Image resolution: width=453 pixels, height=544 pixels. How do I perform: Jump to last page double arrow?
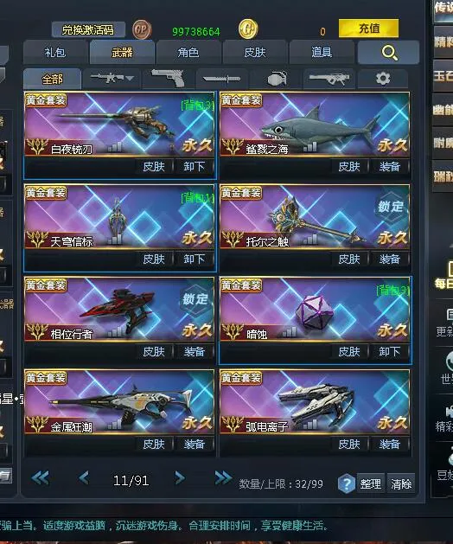tap(223, 478)
